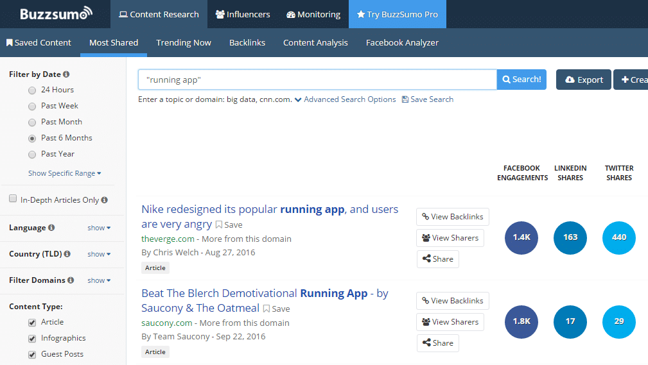Click the Export button

click(584, 80)
